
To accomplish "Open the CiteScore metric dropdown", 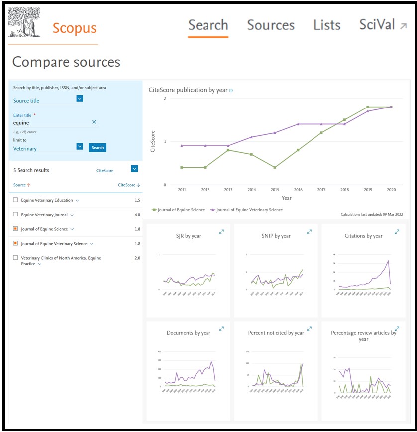I will (x=134, y=169).
